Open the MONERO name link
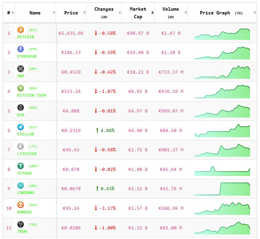 coord(24,212)
